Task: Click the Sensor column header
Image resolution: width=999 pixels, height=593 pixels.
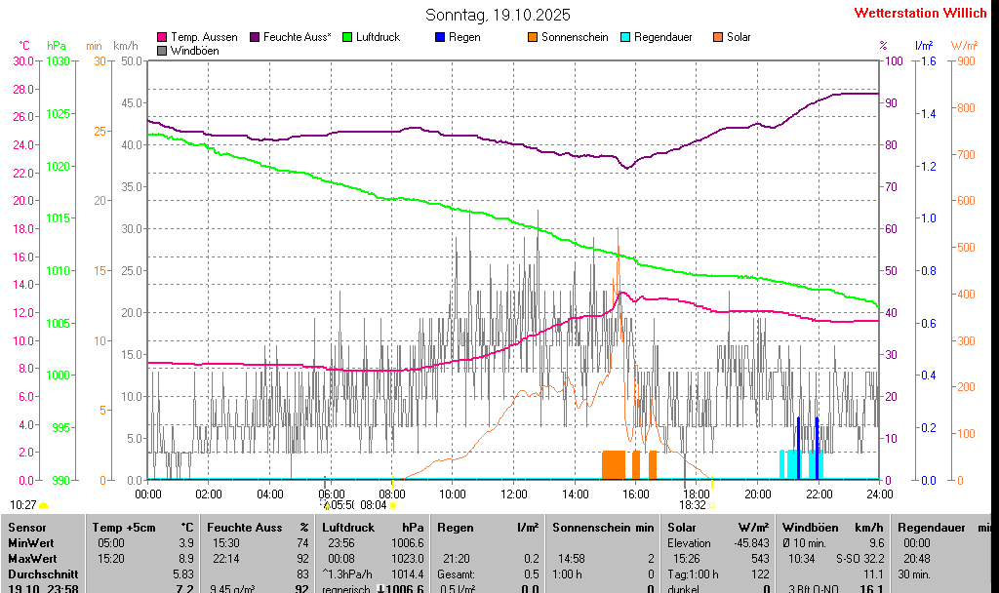Action: click(26, 528)
